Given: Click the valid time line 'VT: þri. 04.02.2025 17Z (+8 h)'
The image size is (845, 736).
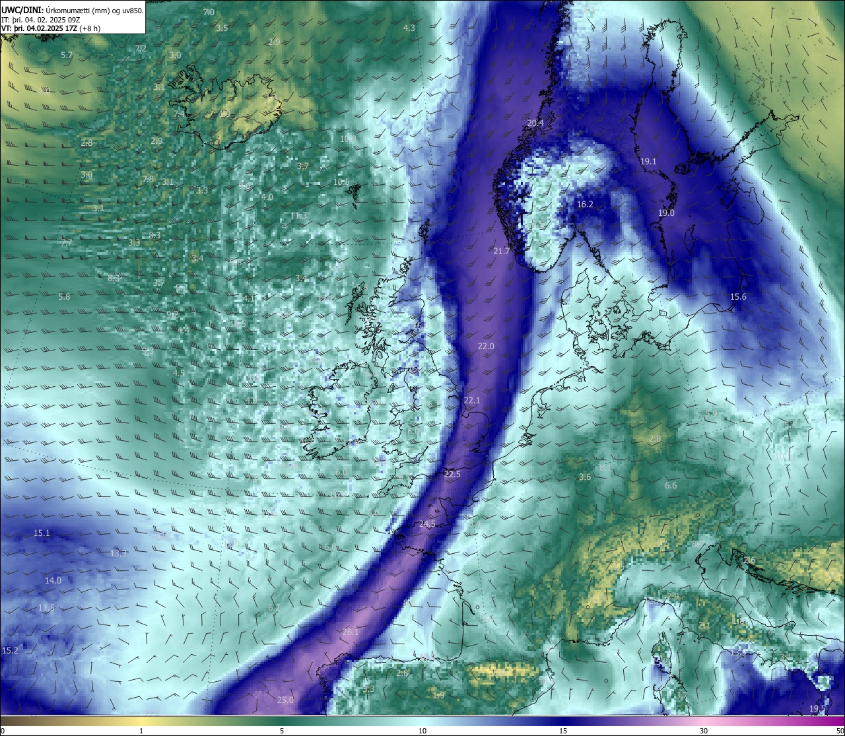Looking at the screenshot, I should 51,28.
